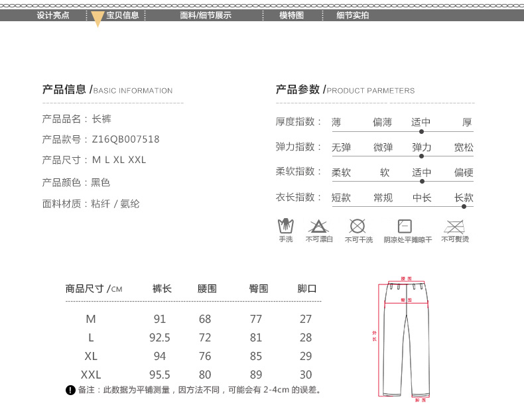Click the 产品品名：长裤 line
This screenshot has width=524, height=415.
(x=76, y=119)
